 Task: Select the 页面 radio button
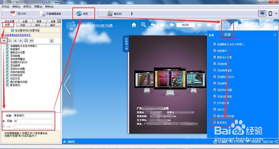click(x=4, y=121)
